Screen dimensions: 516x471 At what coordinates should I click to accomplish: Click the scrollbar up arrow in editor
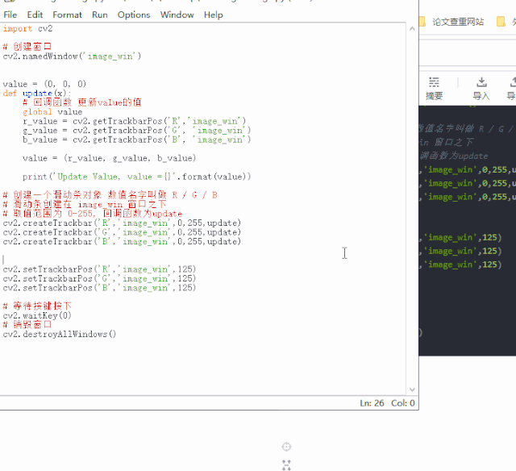(412, 29)
